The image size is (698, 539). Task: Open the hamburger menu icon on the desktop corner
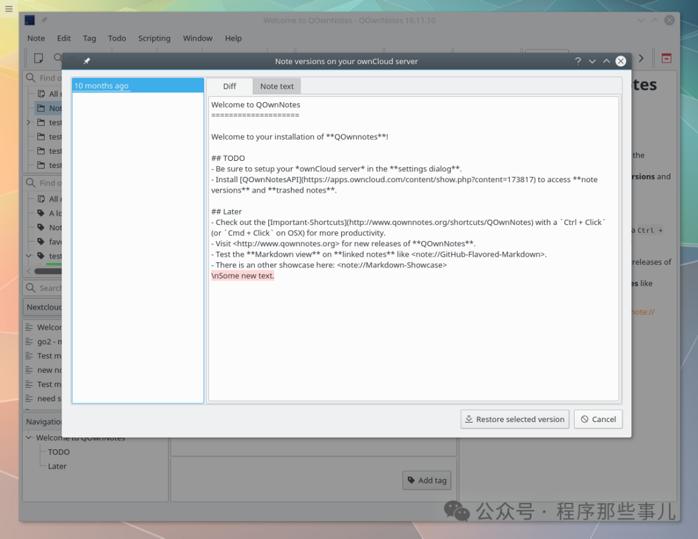pos(8,8)
